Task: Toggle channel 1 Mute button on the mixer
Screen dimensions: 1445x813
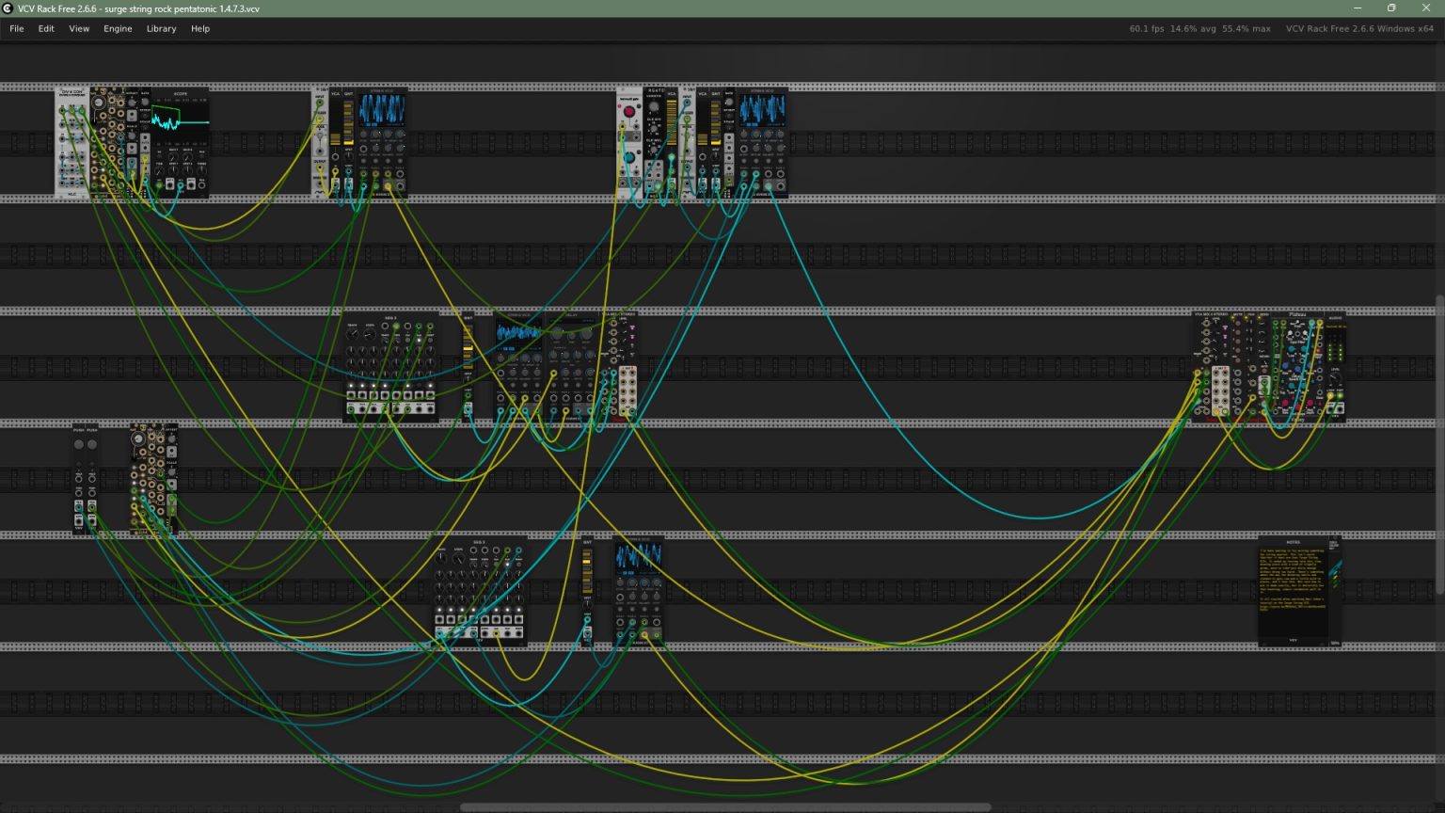Action: click(1238, 324)
